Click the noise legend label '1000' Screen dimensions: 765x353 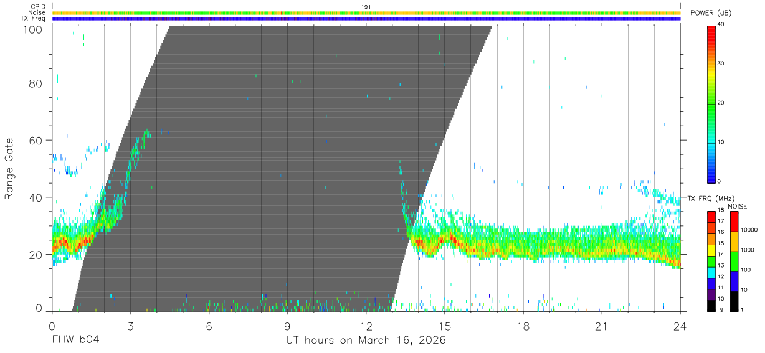click(747, 250)
